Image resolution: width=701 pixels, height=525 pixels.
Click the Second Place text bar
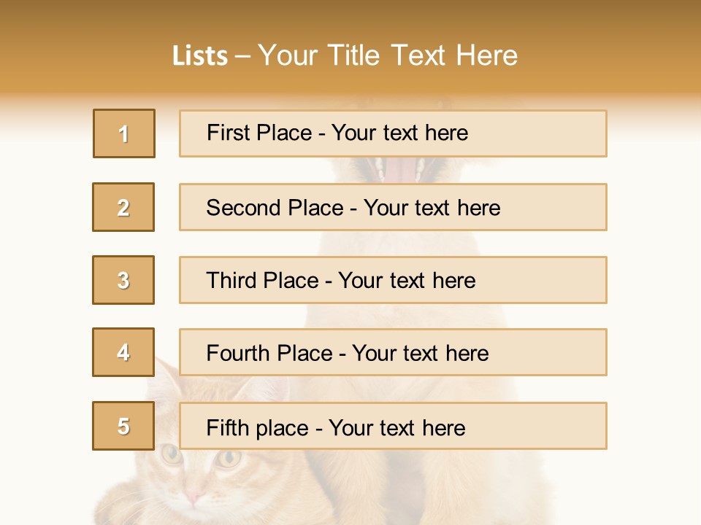point(393,207)
